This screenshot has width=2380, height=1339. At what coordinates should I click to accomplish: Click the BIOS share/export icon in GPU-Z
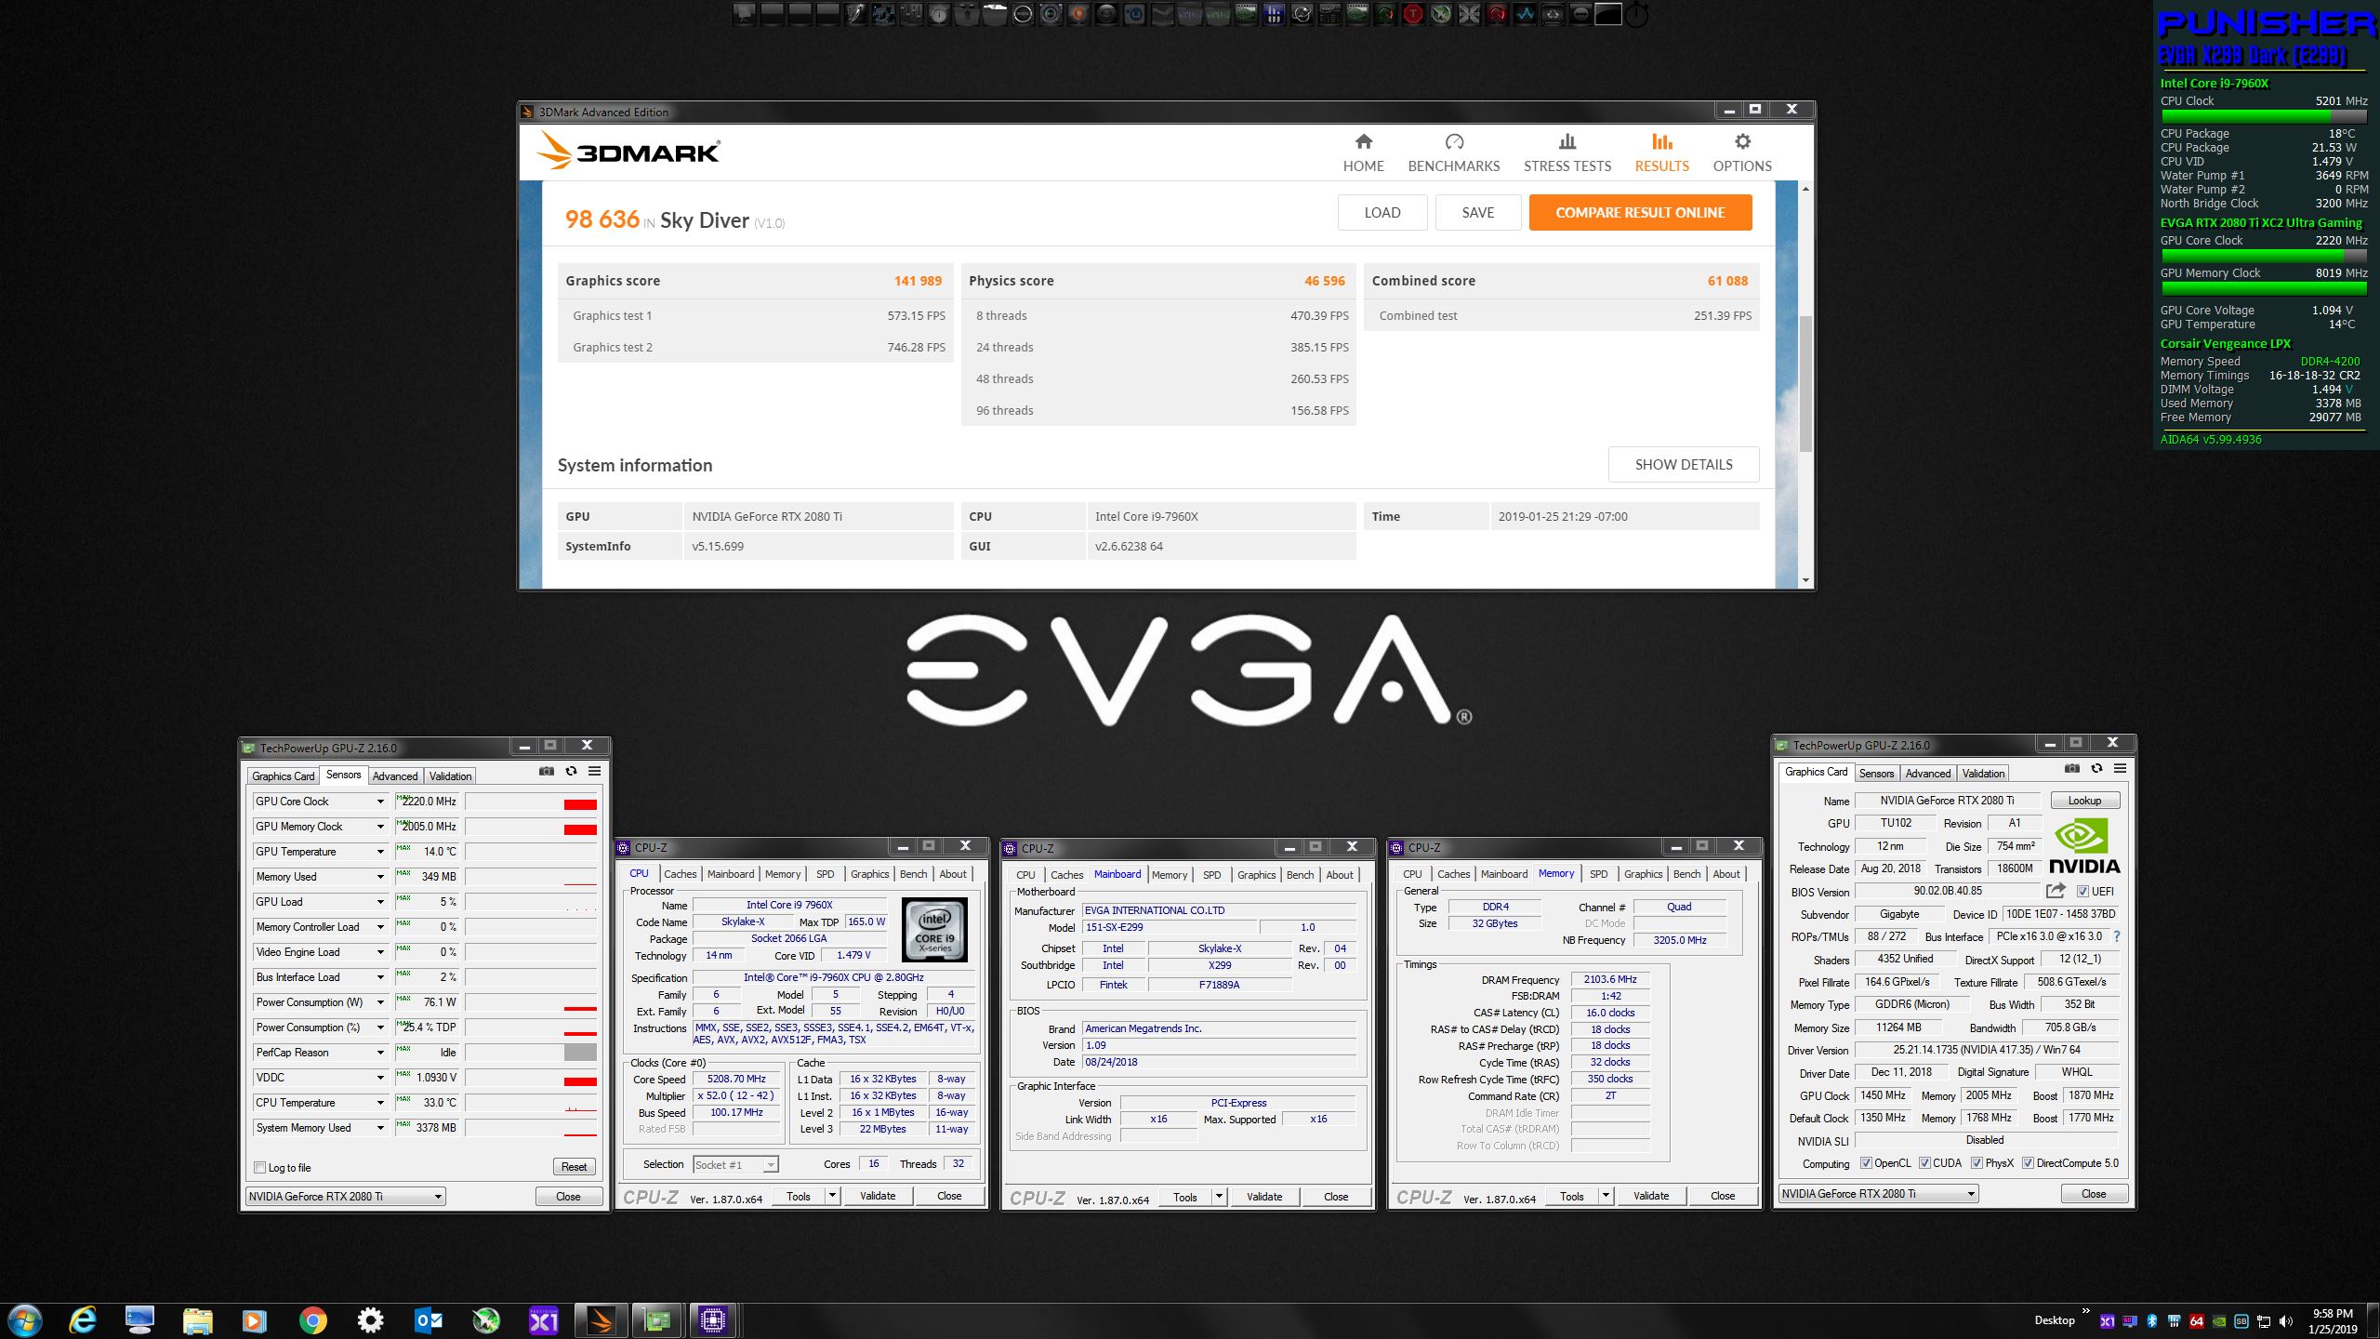2056,891
